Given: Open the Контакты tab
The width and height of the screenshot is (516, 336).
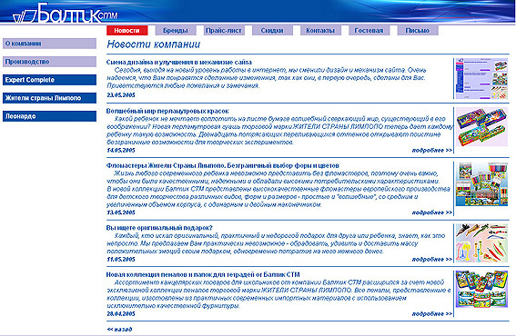Looking at the screenshot, I should 320,30.
